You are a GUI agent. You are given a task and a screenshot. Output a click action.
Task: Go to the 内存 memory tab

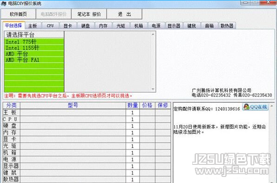pos(103,26)
